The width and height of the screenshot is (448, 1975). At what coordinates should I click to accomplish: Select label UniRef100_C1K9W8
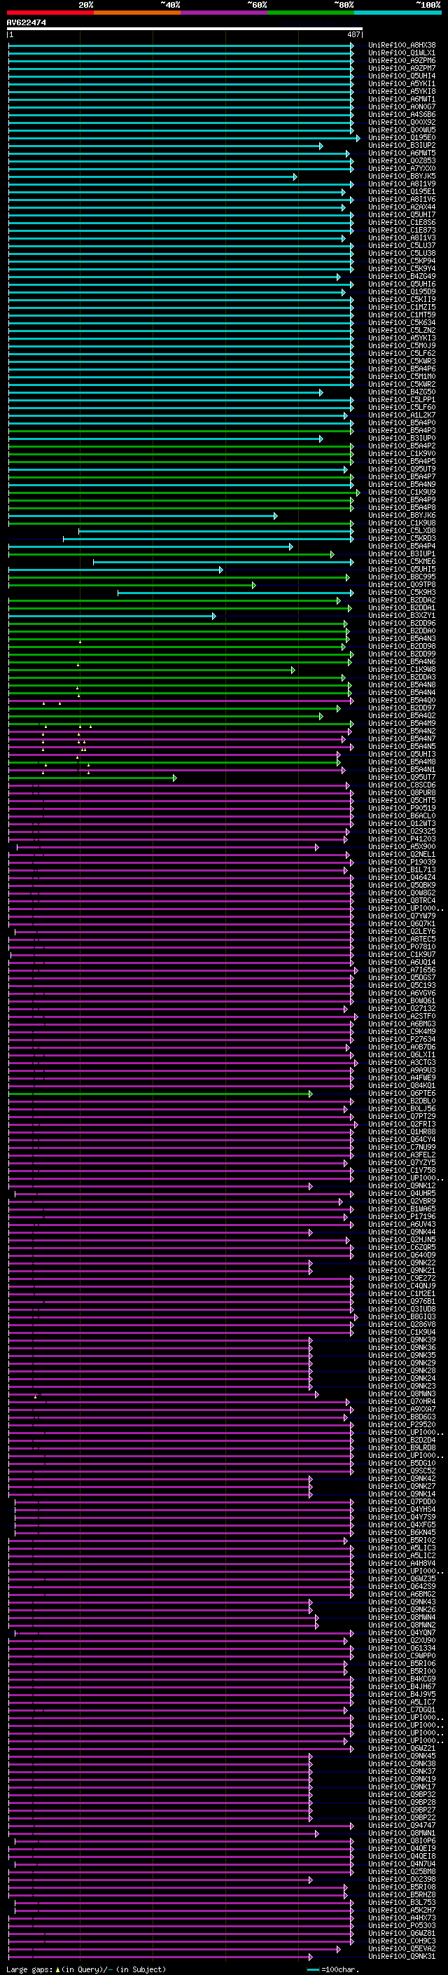tap(402, 669)
